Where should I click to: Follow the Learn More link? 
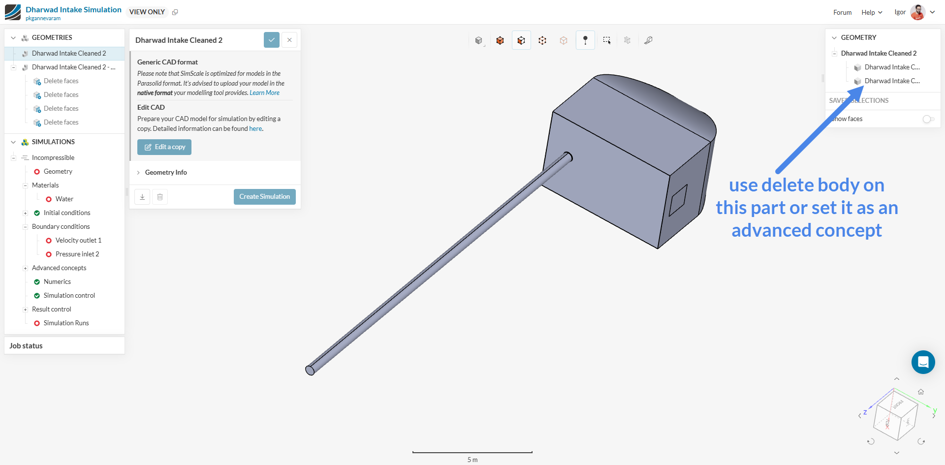pos(264,93)
